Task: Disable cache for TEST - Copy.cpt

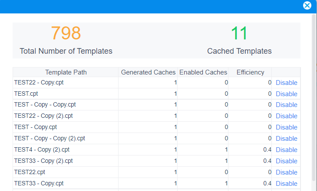Action: coord(287,127)
